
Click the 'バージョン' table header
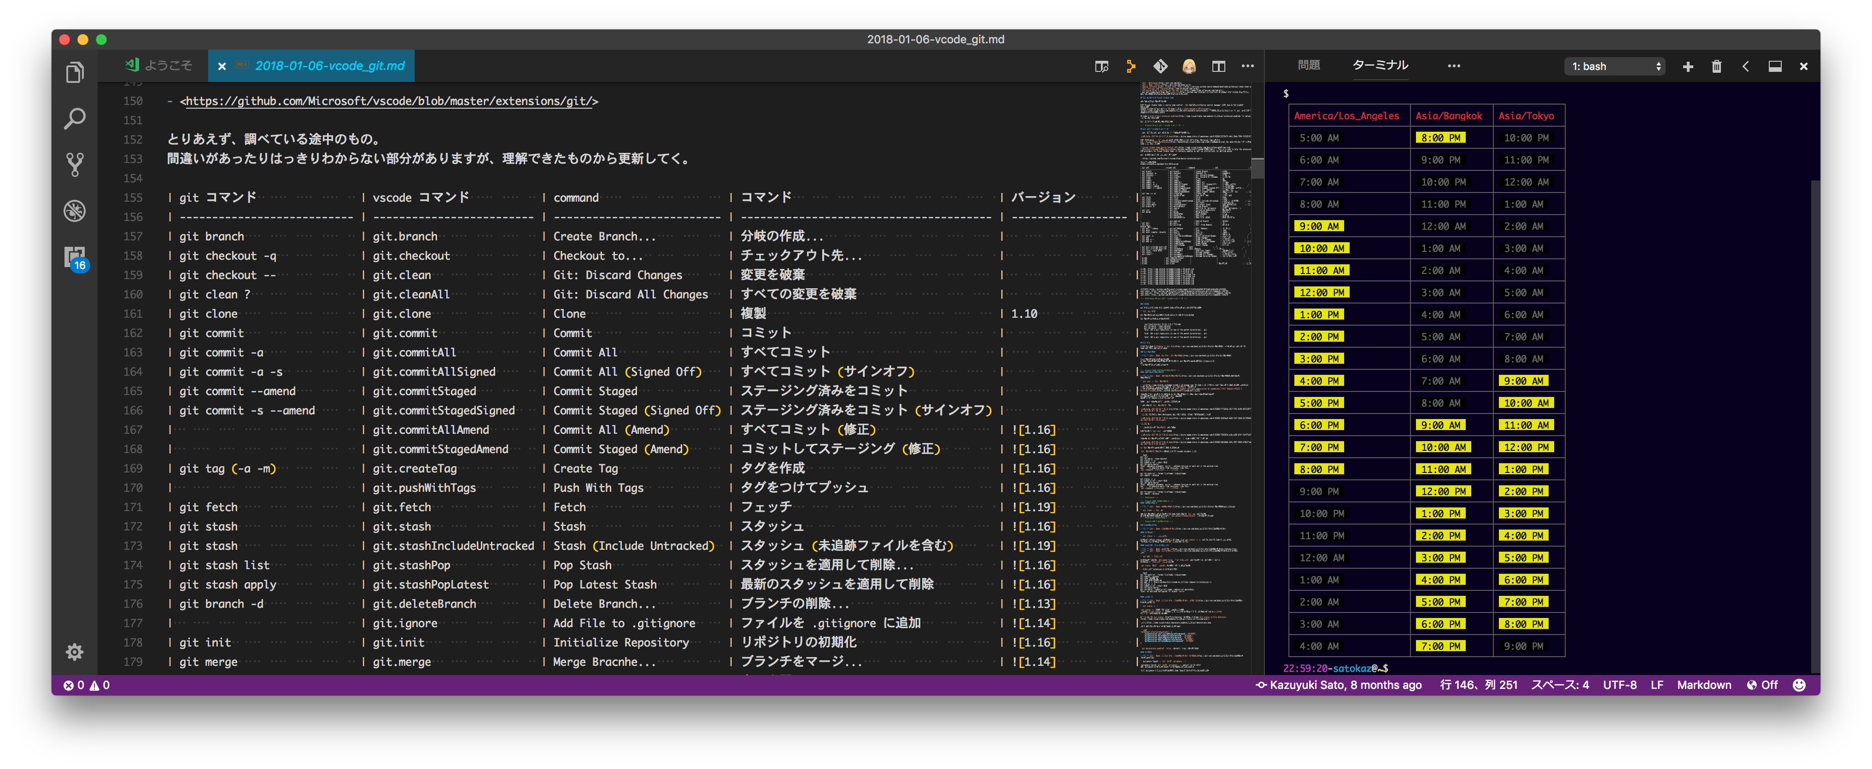pos(1043,198)
